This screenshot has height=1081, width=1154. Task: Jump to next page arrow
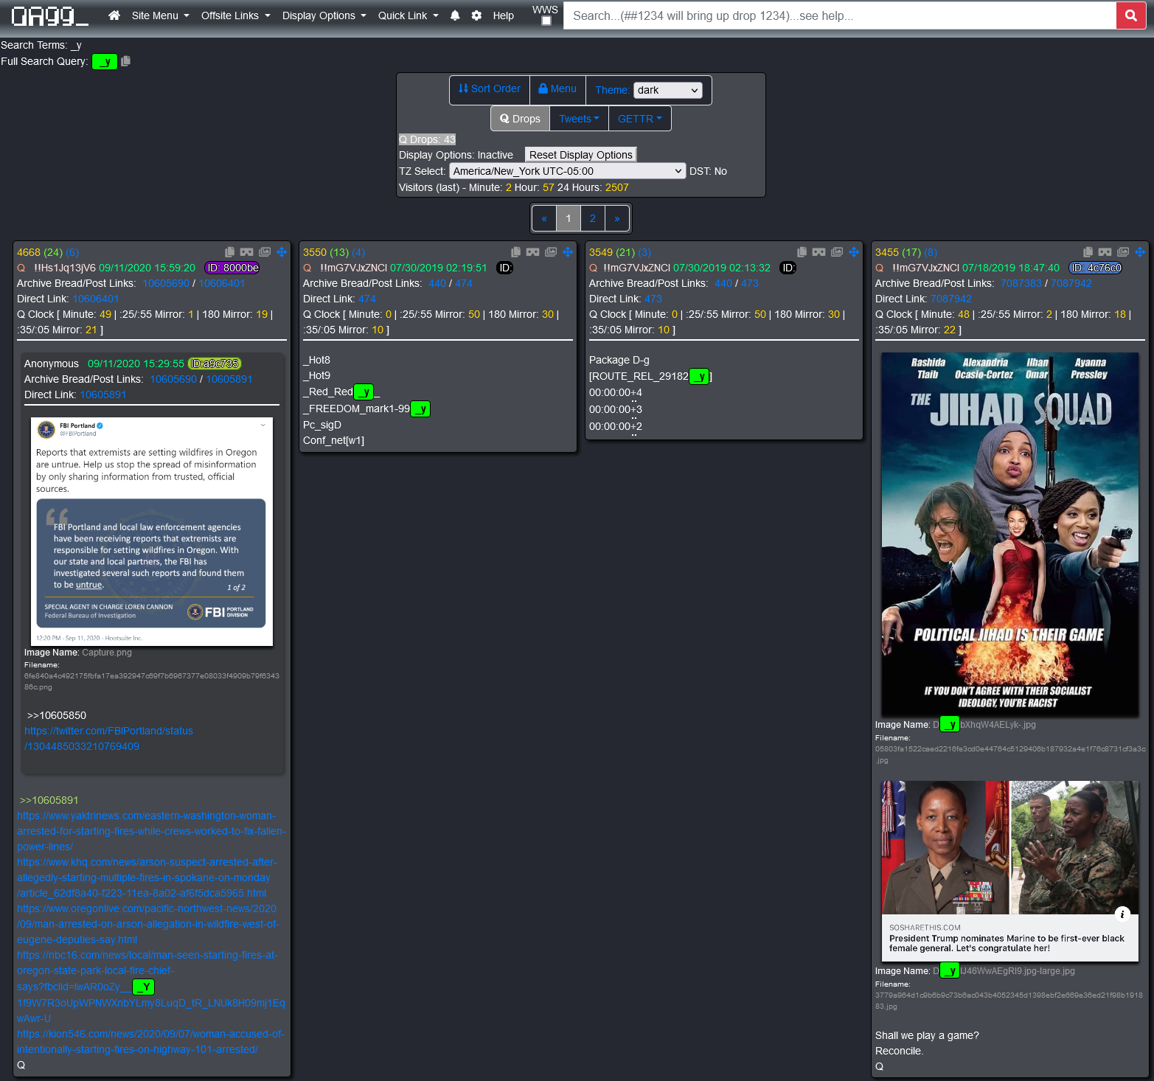pos(617,218)
